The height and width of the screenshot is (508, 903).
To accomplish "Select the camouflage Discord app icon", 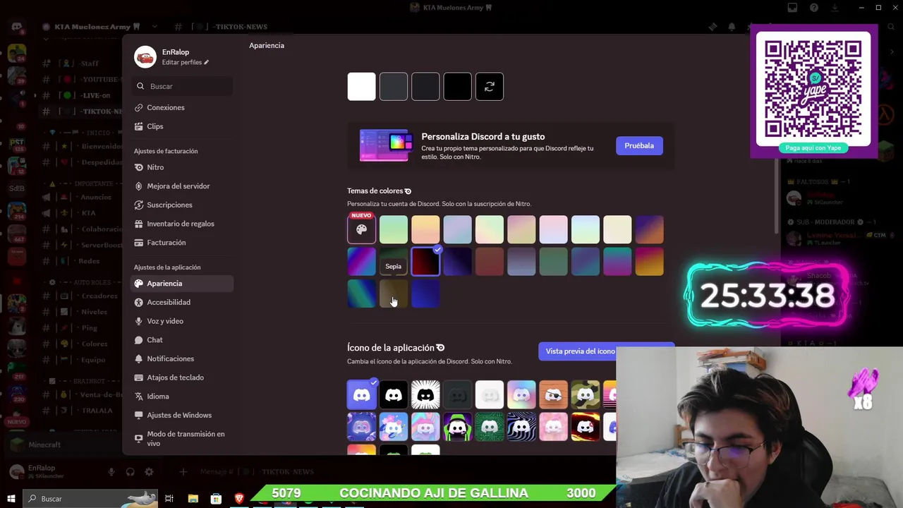I will pyautogui.click(x=586, y=395).
